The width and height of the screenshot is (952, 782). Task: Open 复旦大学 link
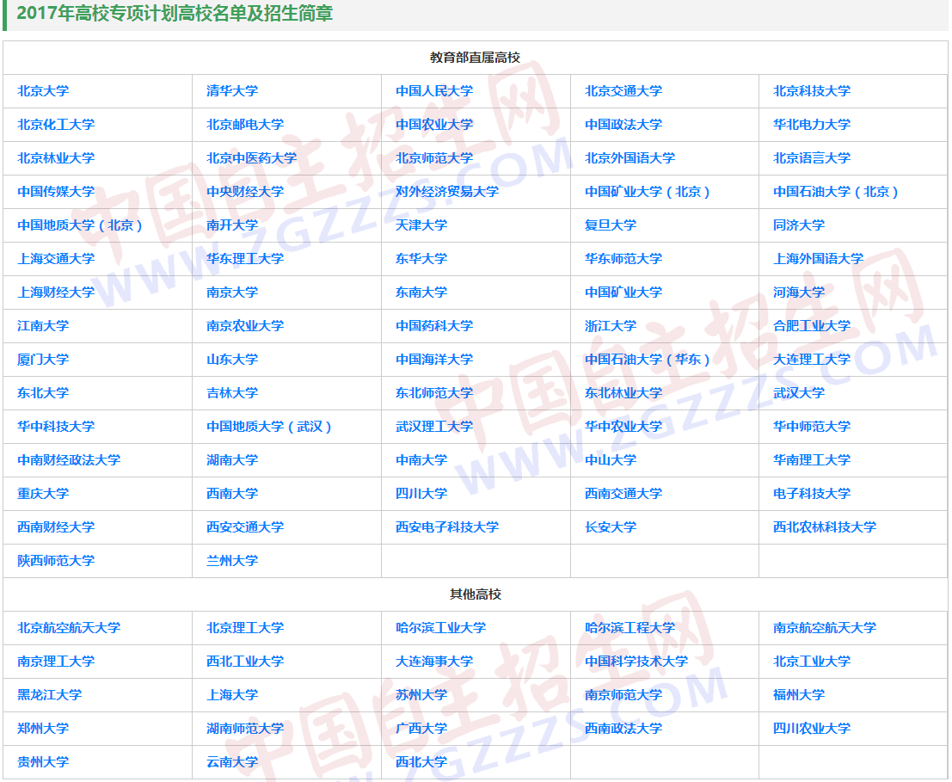click(611, 225)
